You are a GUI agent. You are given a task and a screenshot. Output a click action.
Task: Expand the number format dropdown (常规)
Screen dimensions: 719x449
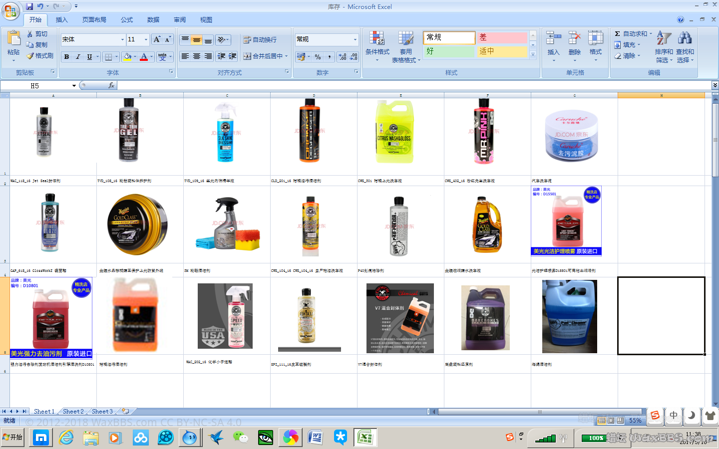(355, 39)
